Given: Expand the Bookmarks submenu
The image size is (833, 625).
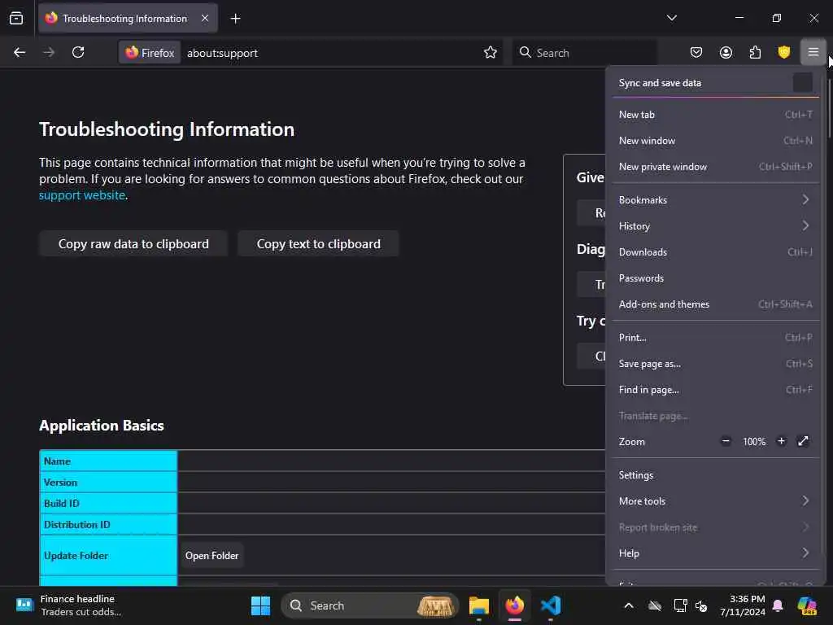Looking at the screenshot, I should pyautogui.click(x=715, y=200).
